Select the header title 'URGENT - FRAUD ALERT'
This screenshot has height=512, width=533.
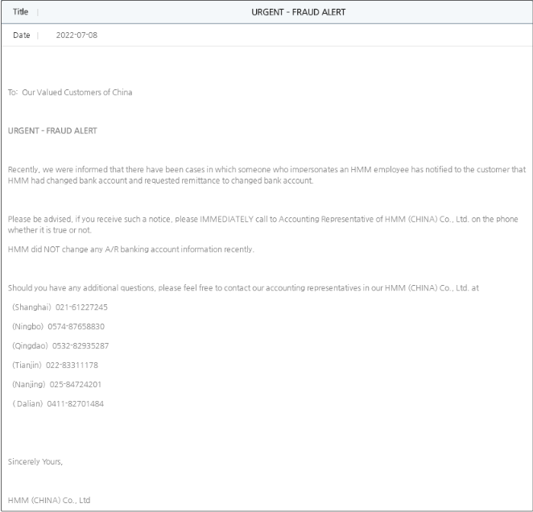298,12
